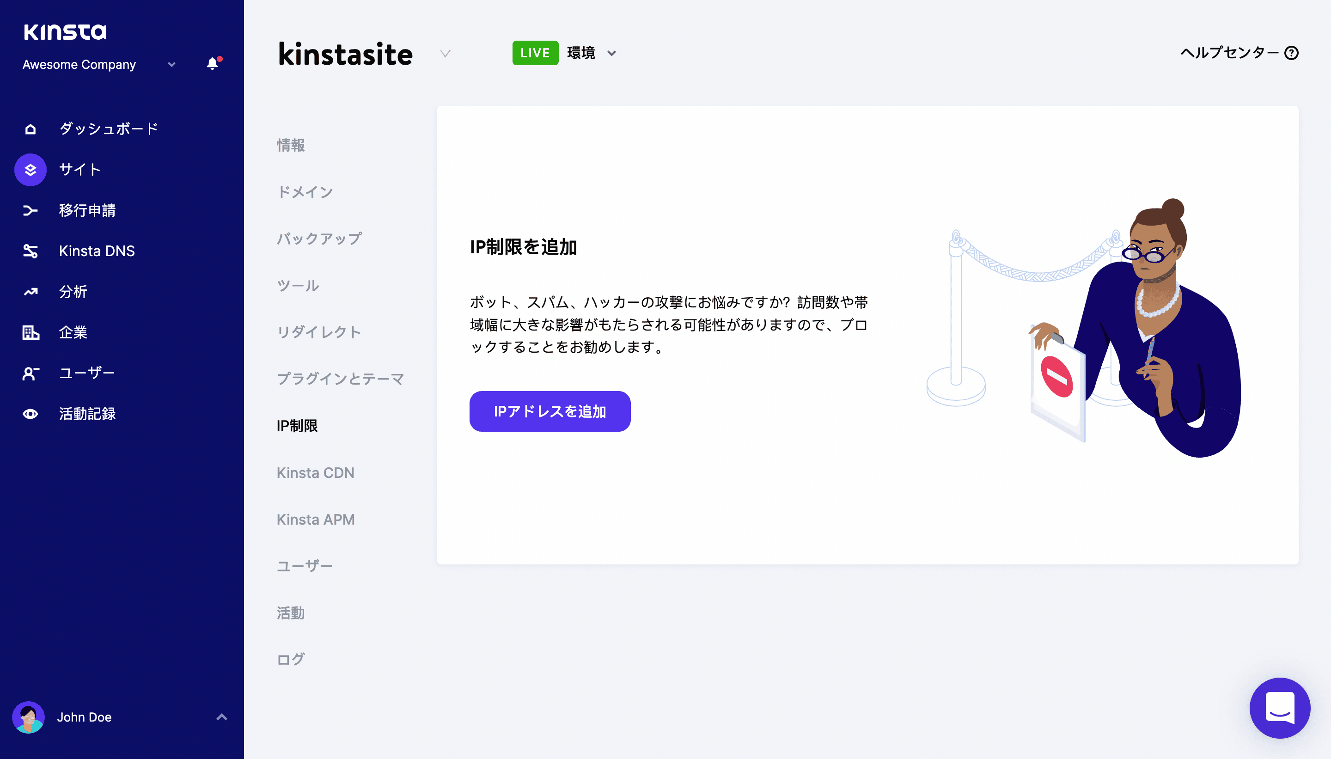This screenshot has width=1331, height=759.
Task: Switch to the Kinsta CDN tab
Action: [x=315, y=473]
